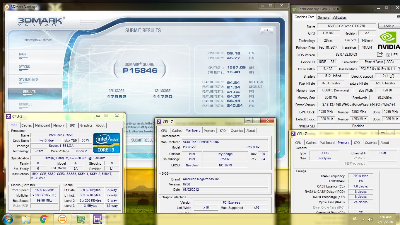Click the CPU-Z icon in motherboard window title
The image size is (400, 225).
pos(159,122)
